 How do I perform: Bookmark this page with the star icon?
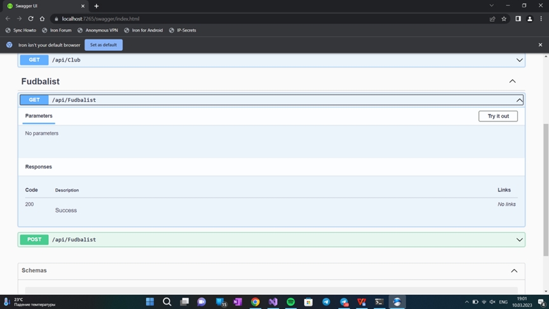(x=504, y=18)
